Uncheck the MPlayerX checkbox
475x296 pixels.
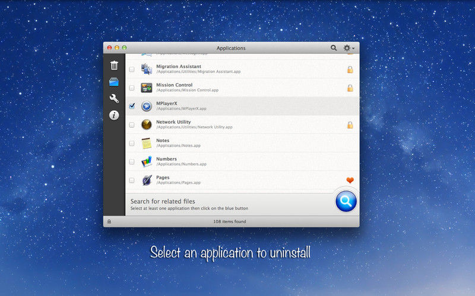(132, 106)
